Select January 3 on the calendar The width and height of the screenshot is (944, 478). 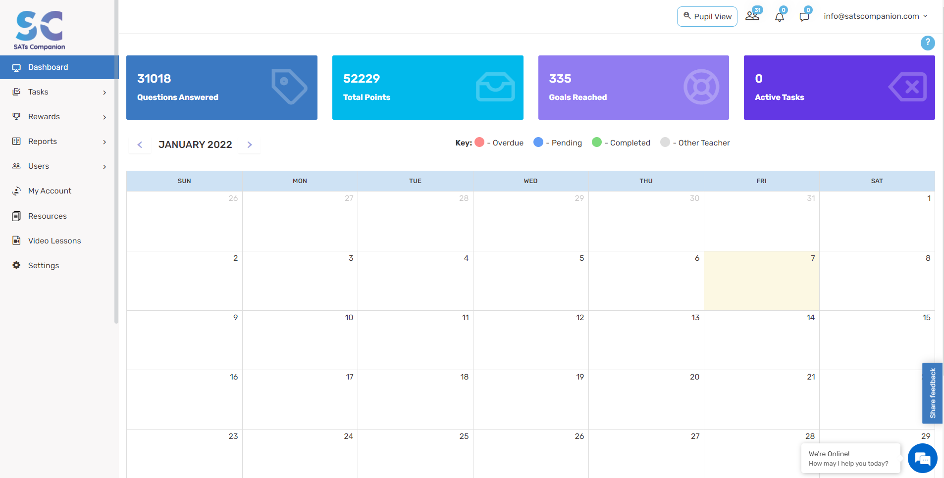pos(300,281)
